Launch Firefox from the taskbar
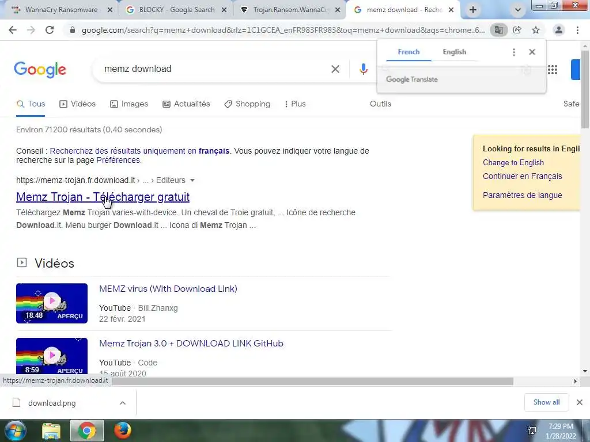Viewport: 590px width, 442px height. 123,431
